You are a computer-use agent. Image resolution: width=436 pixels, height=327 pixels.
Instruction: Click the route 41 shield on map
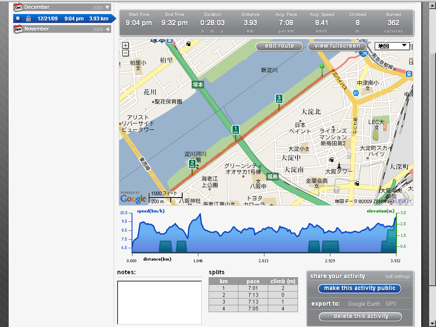pyautogui.click(x=356, y=93)
